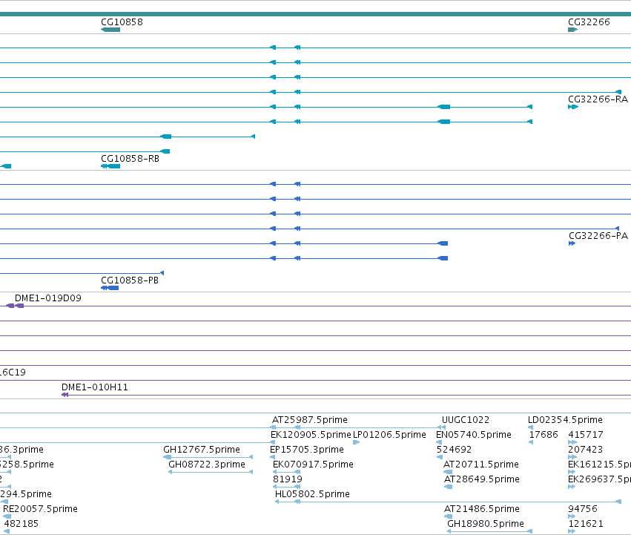Click EST HL05802.5prime
Viewport: 631px width, 535px height.
(x=312, y=494)
